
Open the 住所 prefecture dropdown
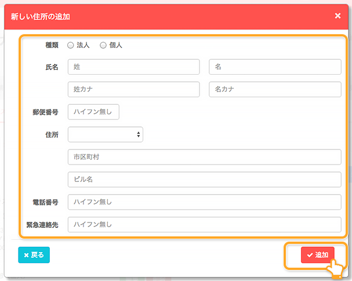(x=106, y=134)
